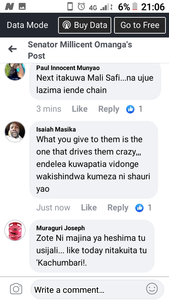
Task: Tap the like reaction icon on Paul's comment
Action: tap(130, 109)
